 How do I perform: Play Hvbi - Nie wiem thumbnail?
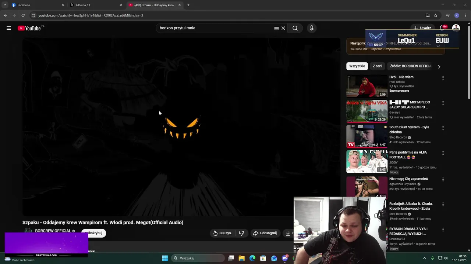(x=367, y=86)
